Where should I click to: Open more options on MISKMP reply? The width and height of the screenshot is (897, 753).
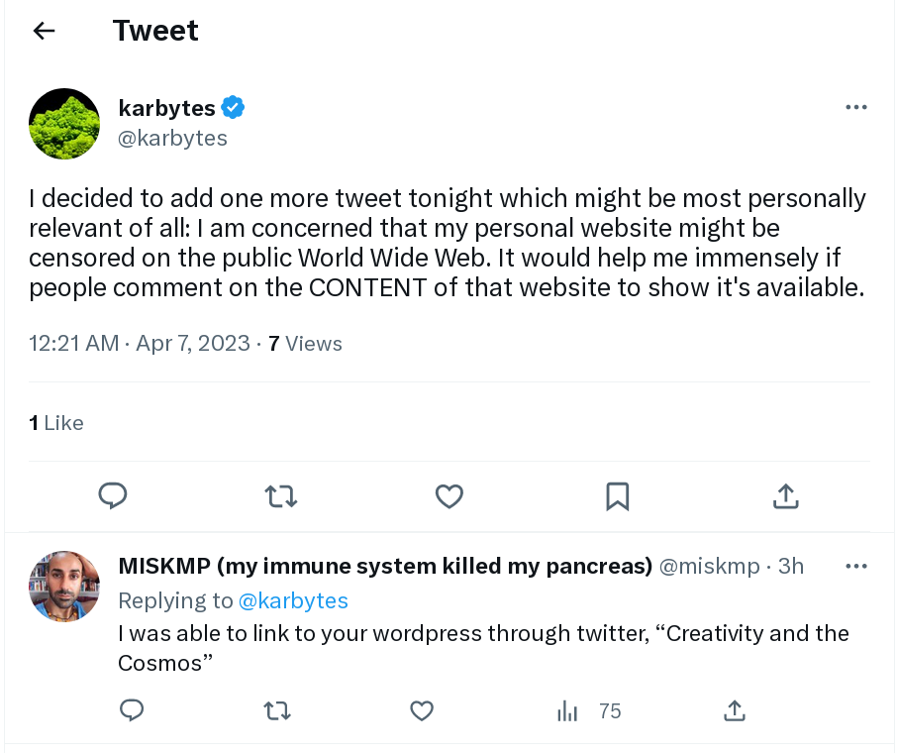(855, 567)
